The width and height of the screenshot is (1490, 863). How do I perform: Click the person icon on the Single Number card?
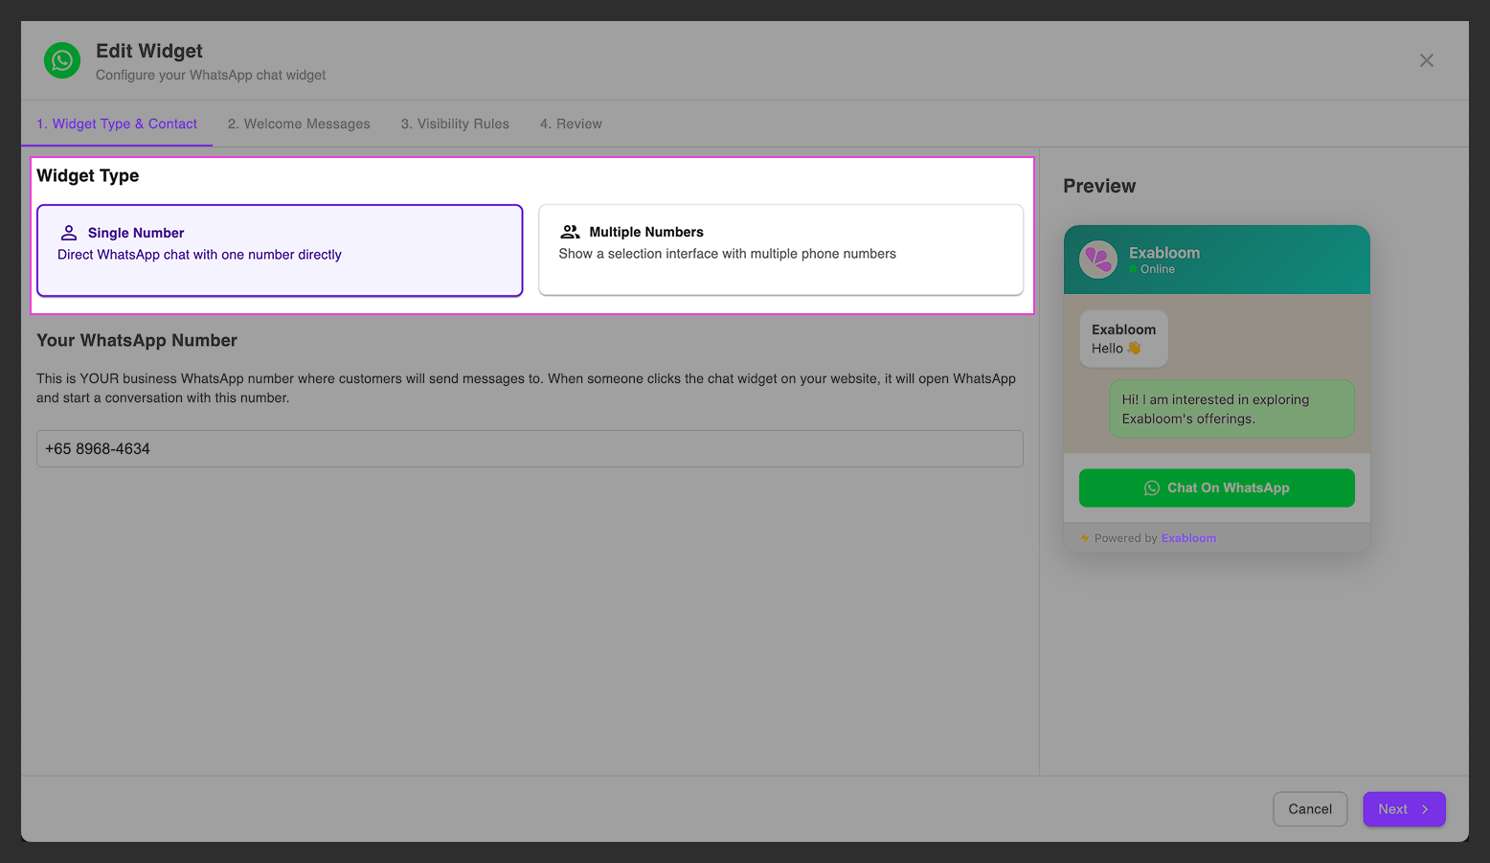(x=68, y=231)
